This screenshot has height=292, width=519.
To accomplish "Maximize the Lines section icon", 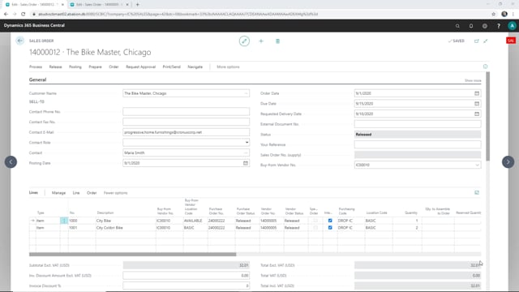I will click(477, 193).
